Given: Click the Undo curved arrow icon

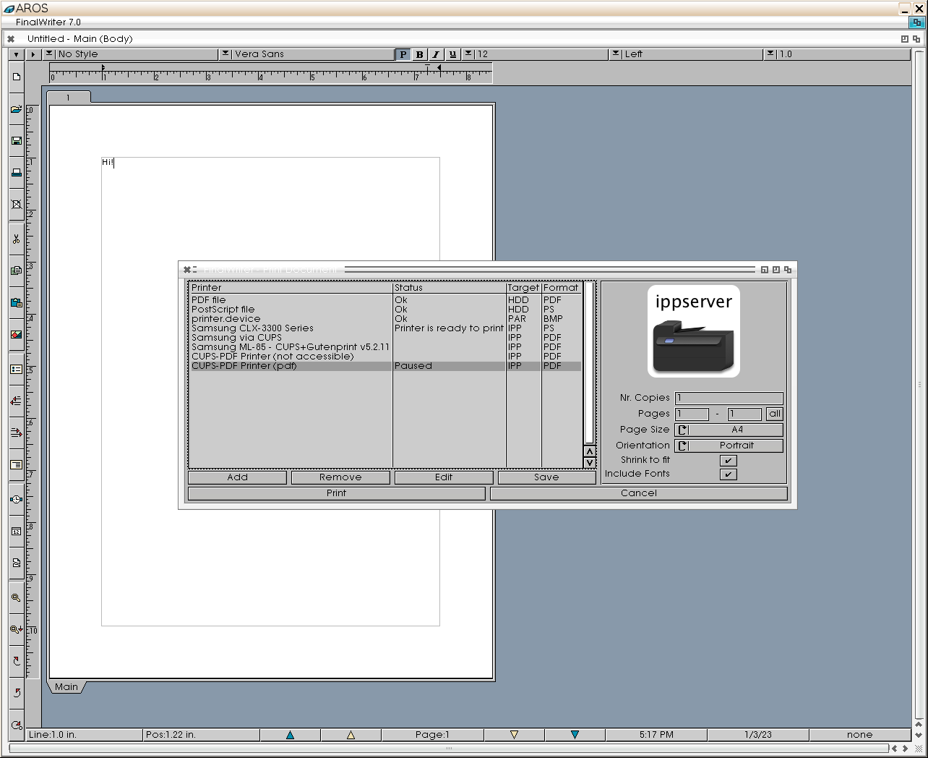Looking at the screenshot, I should pos(16,693).
